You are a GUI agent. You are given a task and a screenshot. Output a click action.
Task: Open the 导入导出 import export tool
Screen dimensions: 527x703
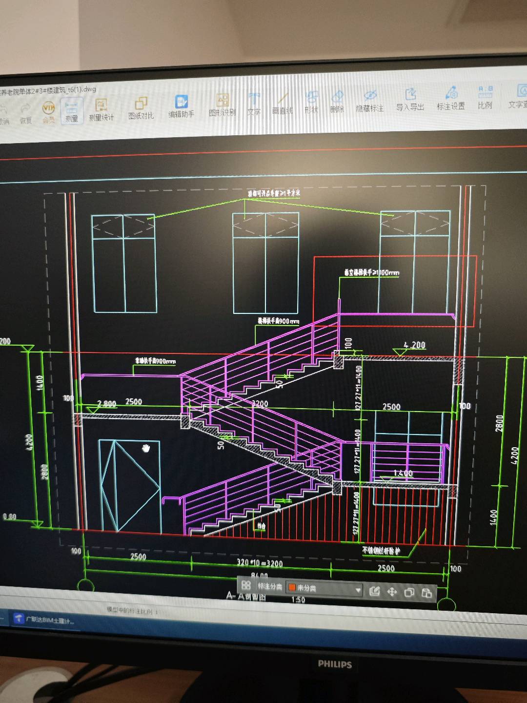[x=410, y=99]
